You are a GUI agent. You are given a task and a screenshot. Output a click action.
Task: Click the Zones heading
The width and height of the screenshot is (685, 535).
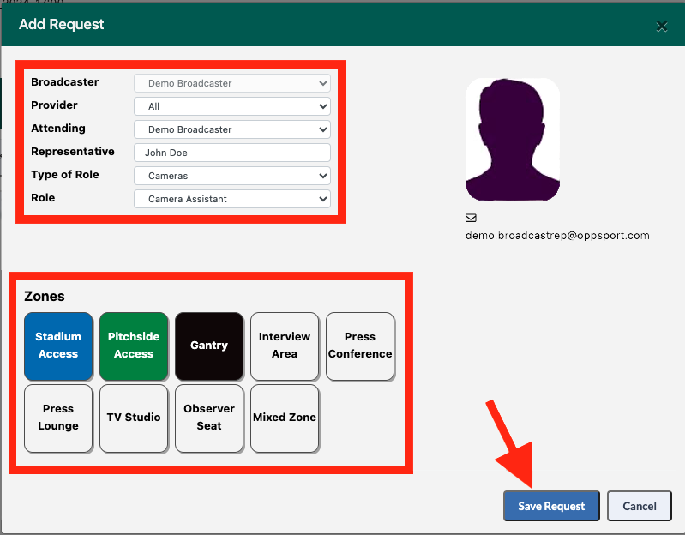pyautogui.click(x=45, y=296)
